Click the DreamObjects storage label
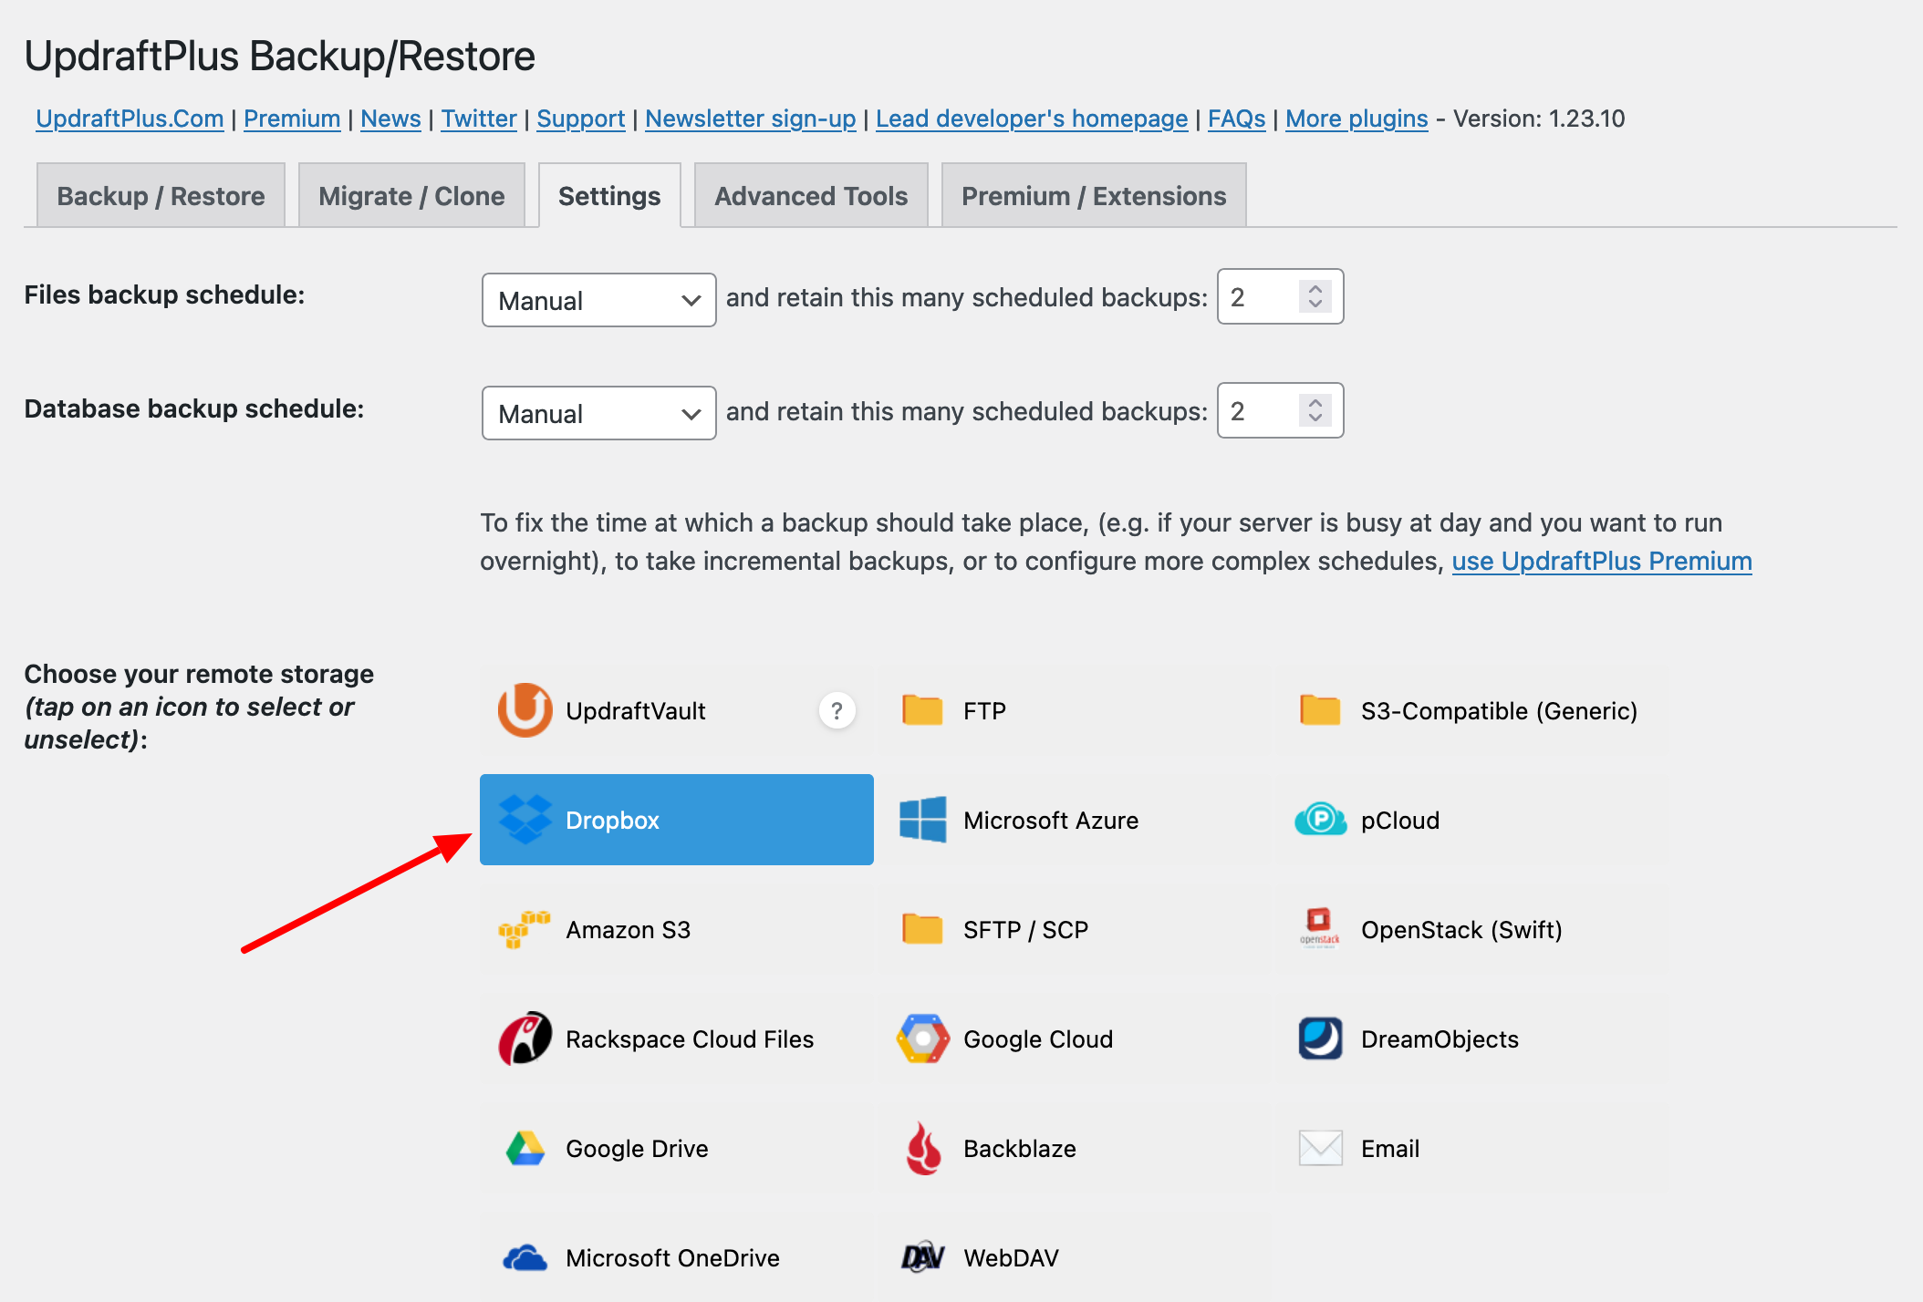The height and width of the screenshot is (1302, 1923). [1440, 1038]
